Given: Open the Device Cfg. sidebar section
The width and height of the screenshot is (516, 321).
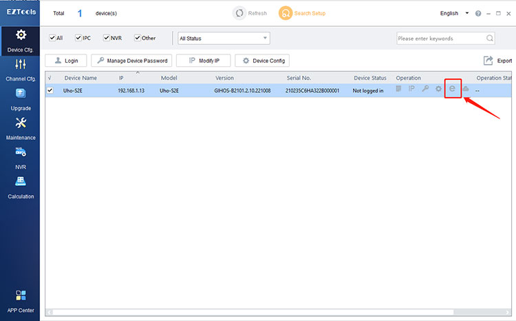Looking at the screenshot, I should coord(21,41).
